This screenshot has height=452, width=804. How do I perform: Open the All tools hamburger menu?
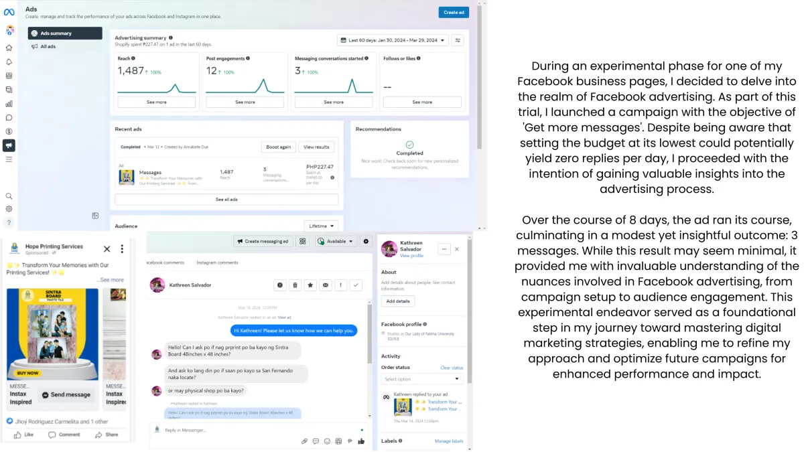coord(9,159)
